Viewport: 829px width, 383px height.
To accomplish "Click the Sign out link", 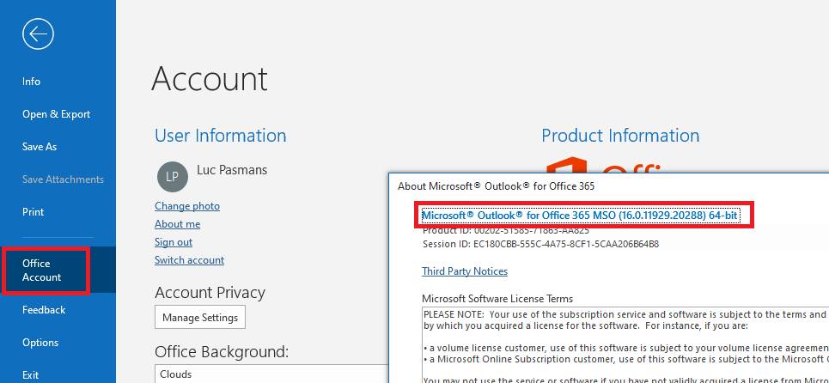I will pyautogui.click(x=174, y=242).
